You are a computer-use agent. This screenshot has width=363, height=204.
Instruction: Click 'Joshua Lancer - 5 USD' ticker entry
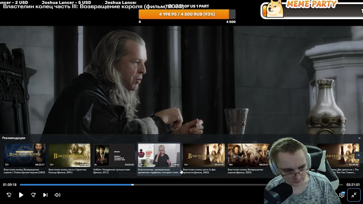pos(66,3)
